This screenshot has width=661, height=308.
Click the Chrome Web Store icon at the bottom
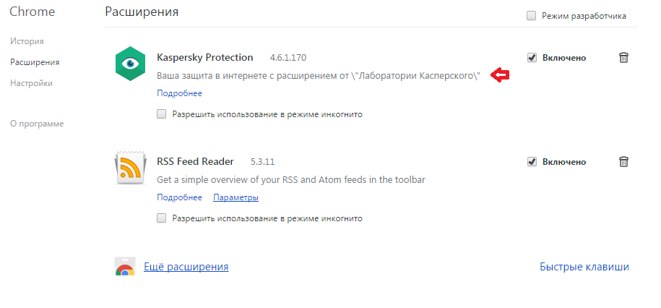pos(125,266)
